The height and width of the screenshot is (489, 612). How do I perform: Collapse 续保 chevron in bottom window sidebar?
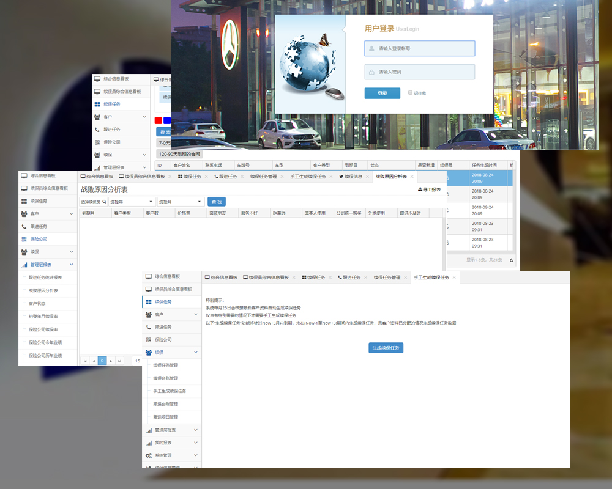tap(196, 352)
